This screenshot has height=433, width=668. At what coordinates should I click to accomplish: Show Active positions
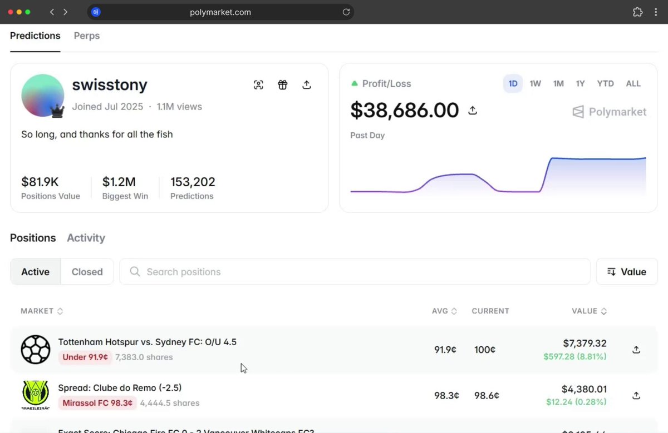point(36,272)
